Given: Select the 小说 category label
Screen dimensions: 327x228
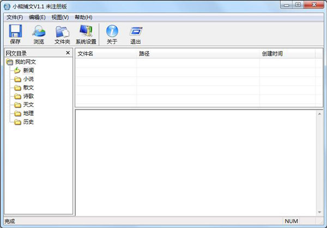Looking at the screenshot, I should (28, 79).
